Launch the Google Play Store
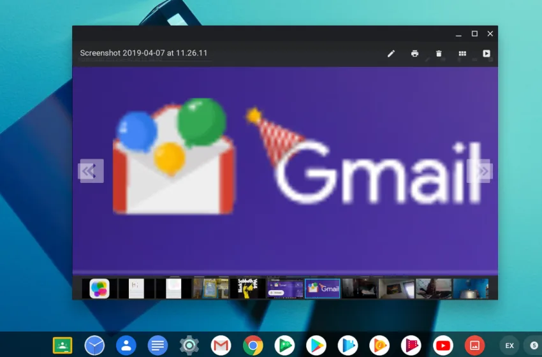 pos(316,346)
